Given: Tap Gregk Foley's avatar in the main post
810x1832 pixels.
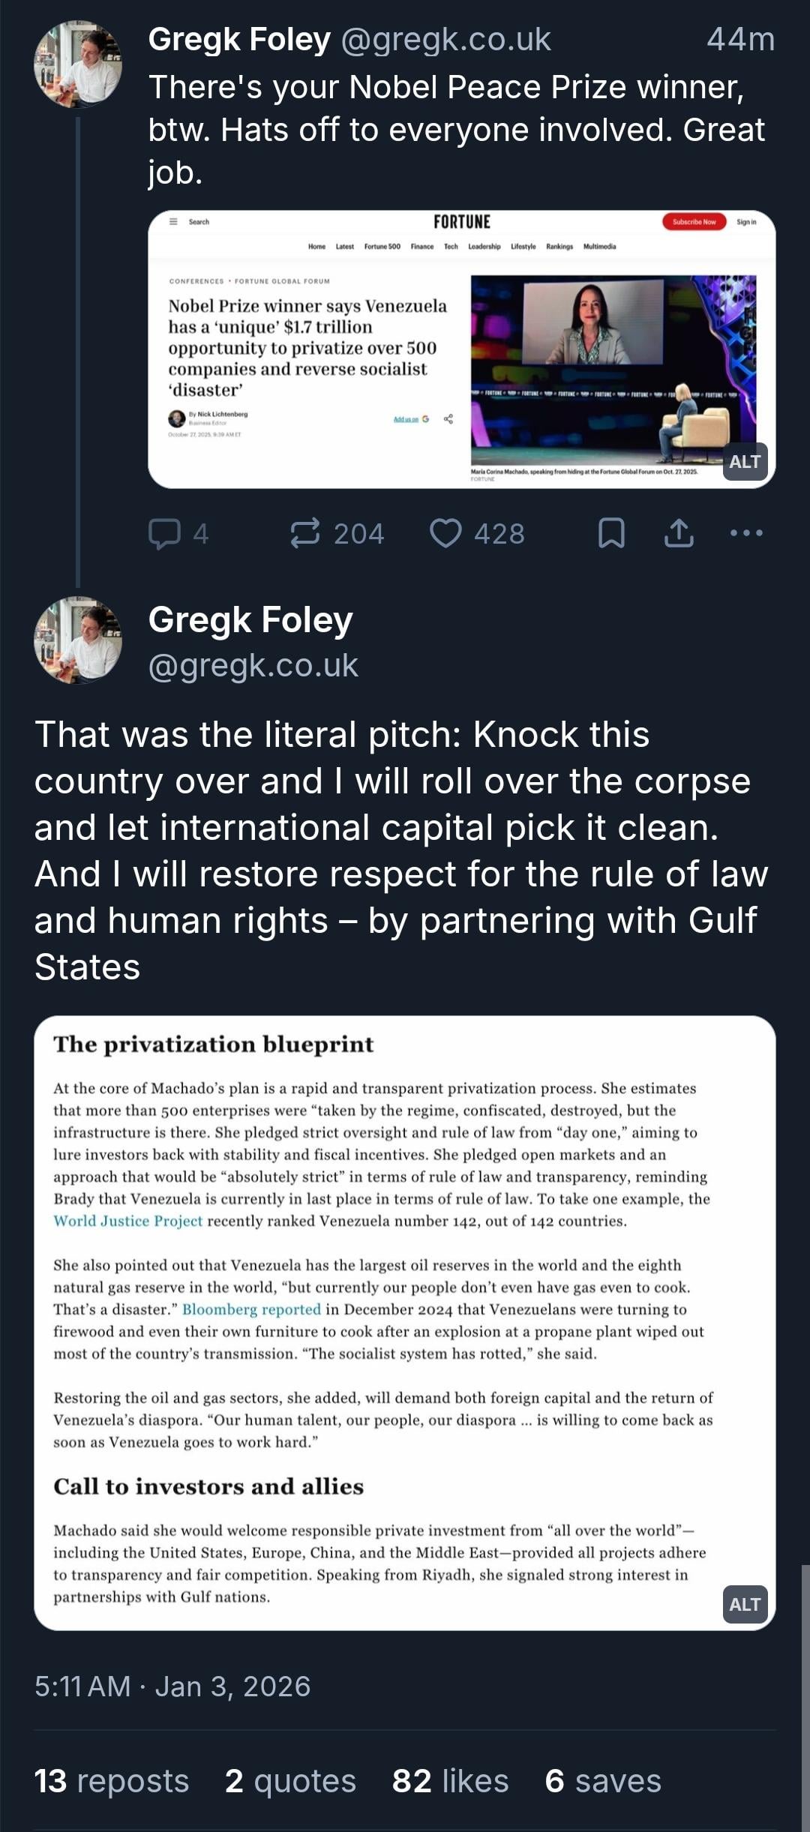Looking at the screenshot, I should click(x=78, y=640).
